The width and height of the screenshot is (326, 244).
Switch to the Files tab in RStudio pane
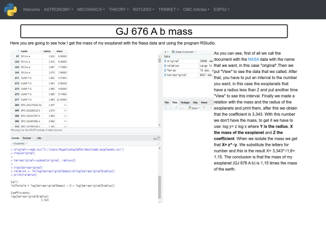click(167, 102)
